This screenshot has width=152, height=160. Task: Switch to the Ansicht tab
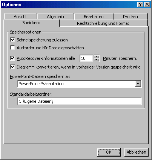click(x=20, y=17)
